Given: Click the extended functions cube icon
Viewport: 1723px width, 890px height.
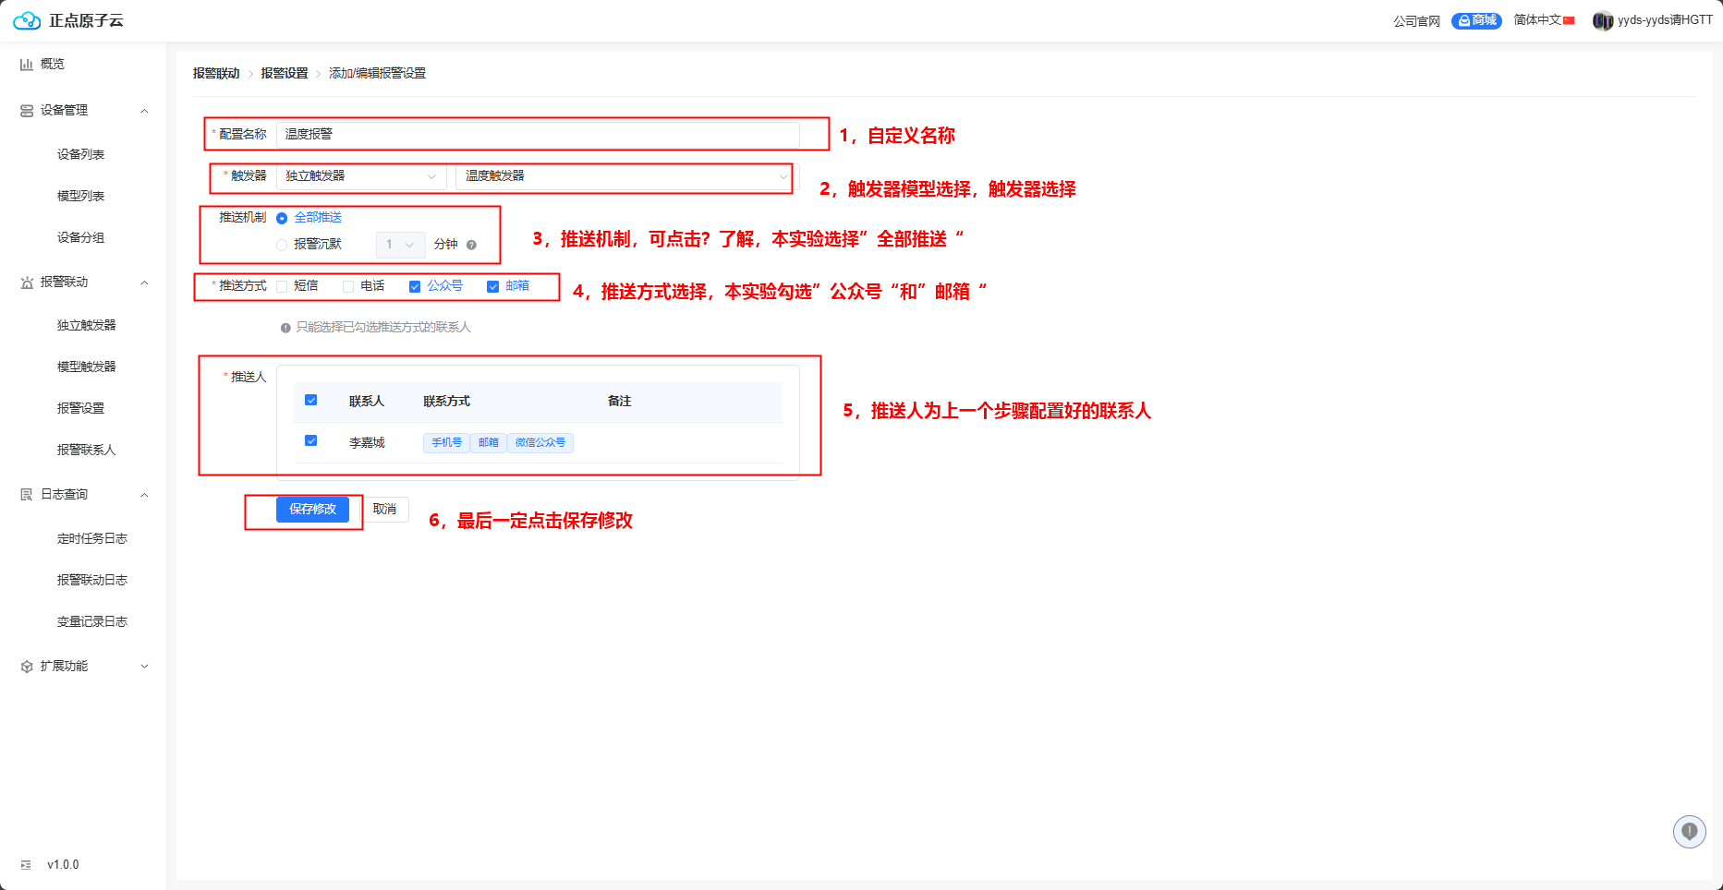Looking at the screenshot, I should pyautogui.click(x=27, y=667).
